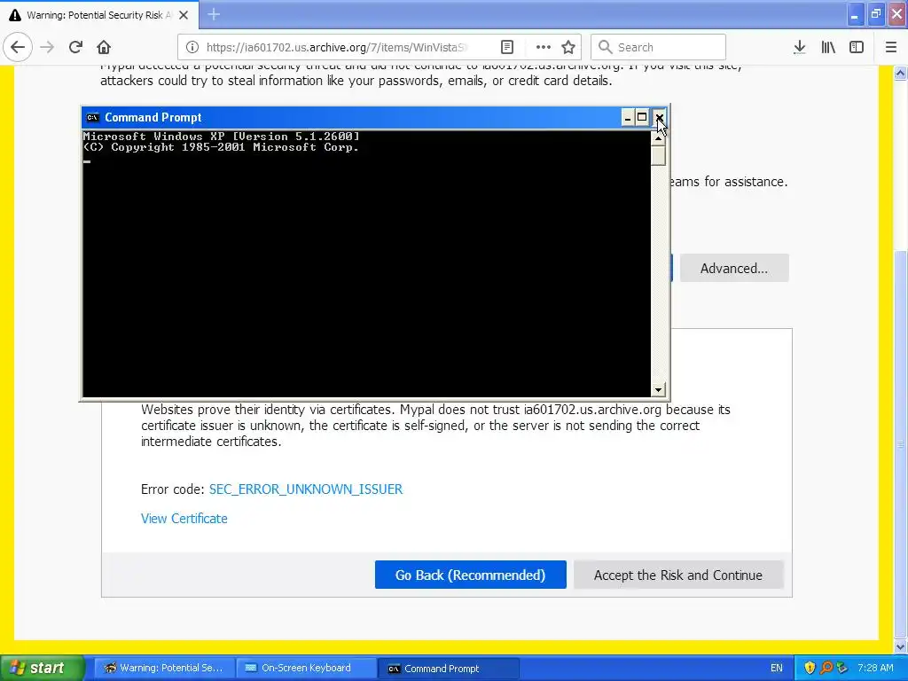Go back with the browser back arrow
This screenshot has height=681, width=908.
point(18,47)
